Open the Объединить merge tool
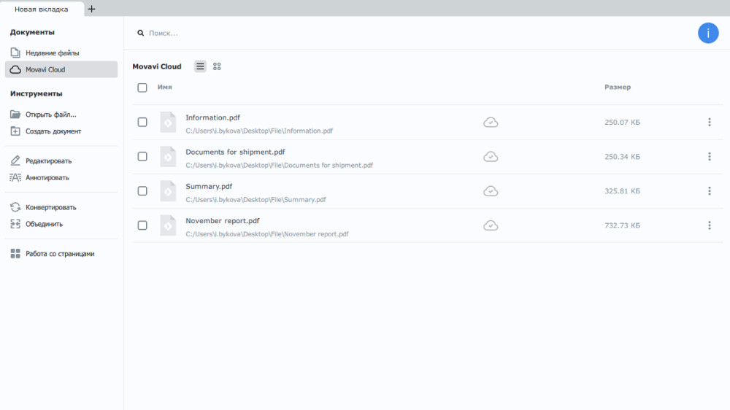This screenshot has width=730, height=410. tap(61, 224)
